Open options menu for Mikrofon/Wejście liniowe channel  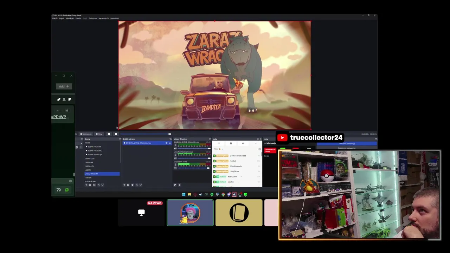(x=175, y=155)
